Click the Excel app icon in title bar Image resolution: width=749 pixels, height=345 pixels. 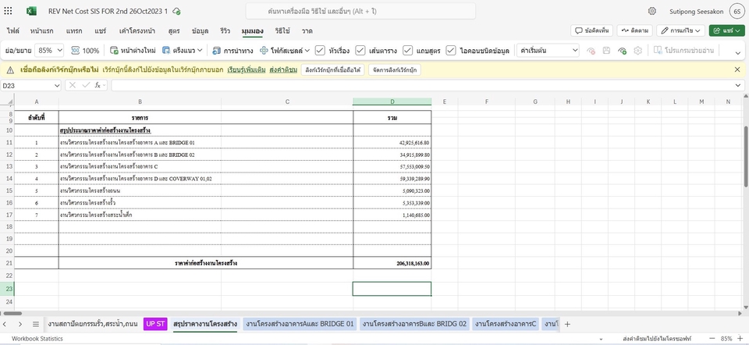31,11
